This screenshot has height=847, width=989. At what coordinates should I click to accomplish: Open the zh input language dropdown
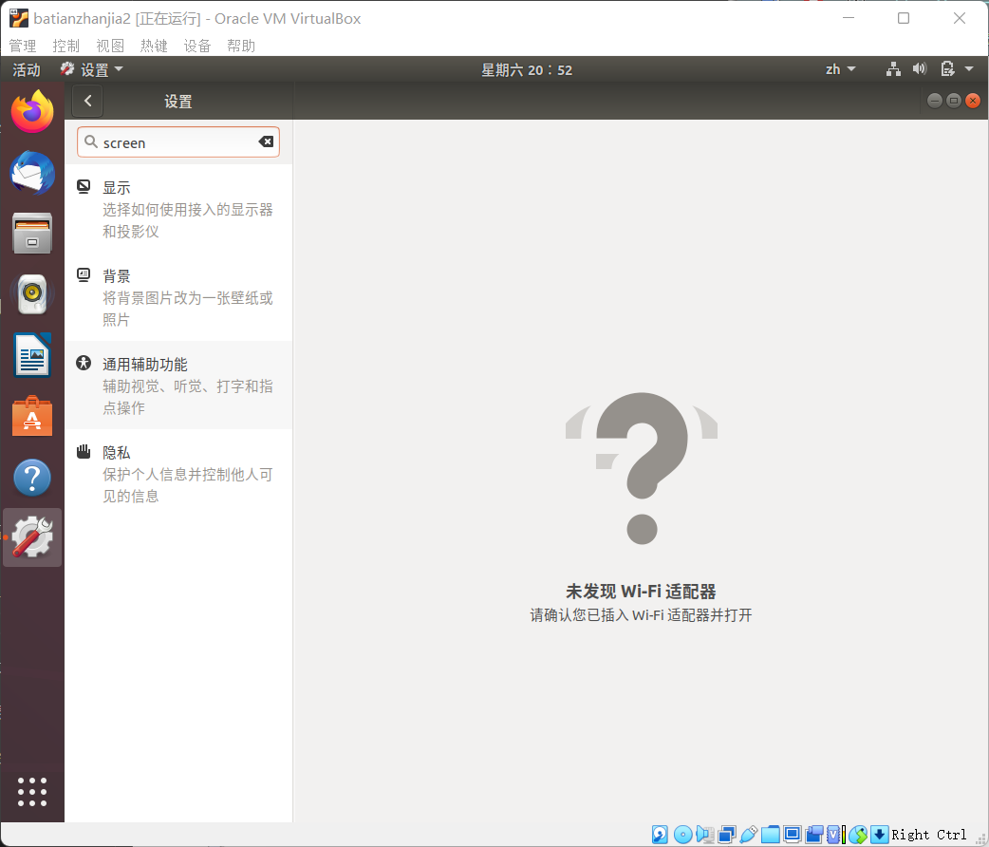840,69
